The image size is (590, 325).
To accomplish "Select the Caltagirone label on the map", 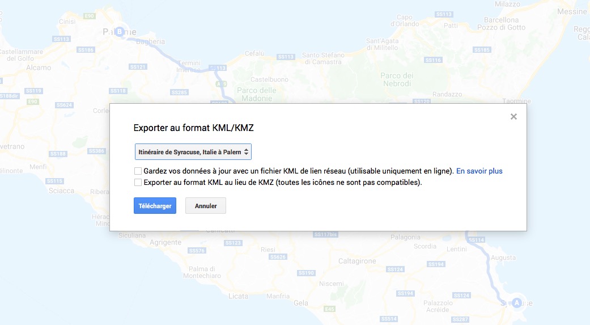I will [x=356, y=261].
